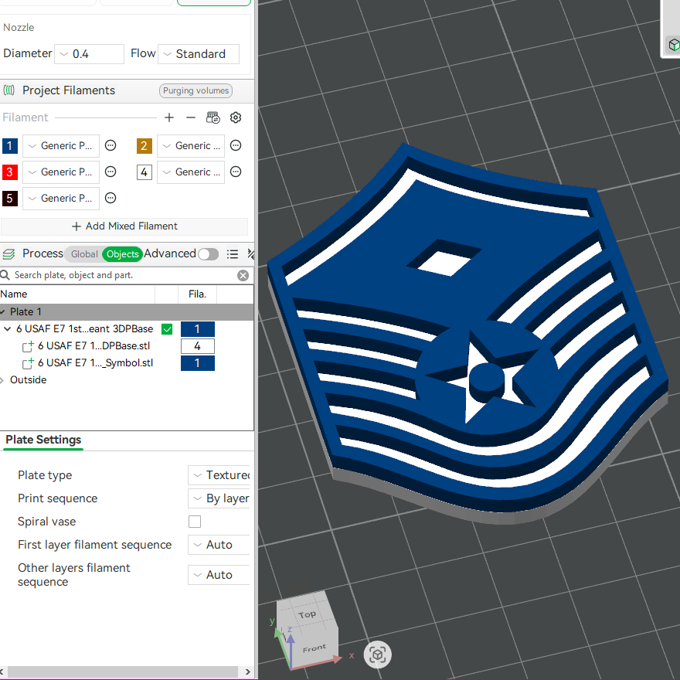Open options for filament 4
The width and height of the screenshot is (680, 680).
click(236, 172)
